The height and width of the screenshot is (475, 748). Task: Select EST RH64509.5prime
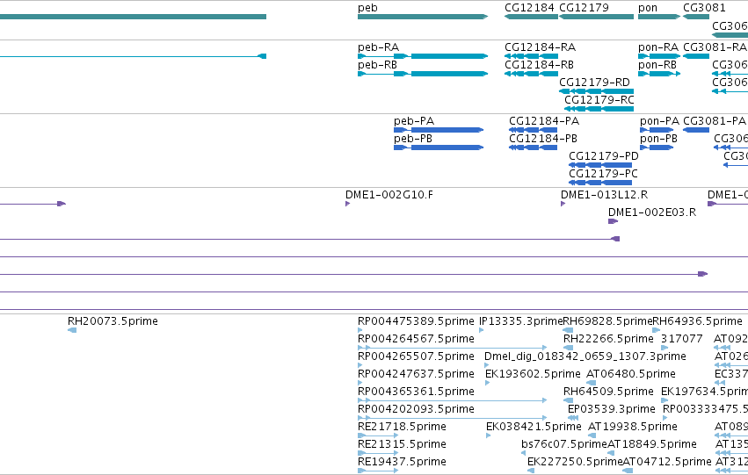click(x=568, y=400)
